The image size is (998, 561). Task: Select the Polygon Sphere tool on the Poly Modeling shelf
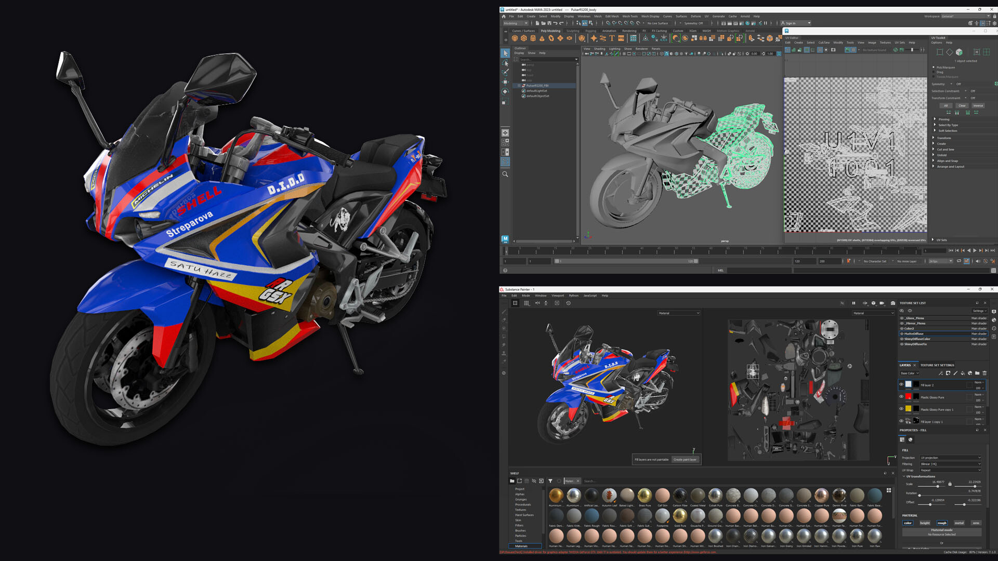click(515, 38)
